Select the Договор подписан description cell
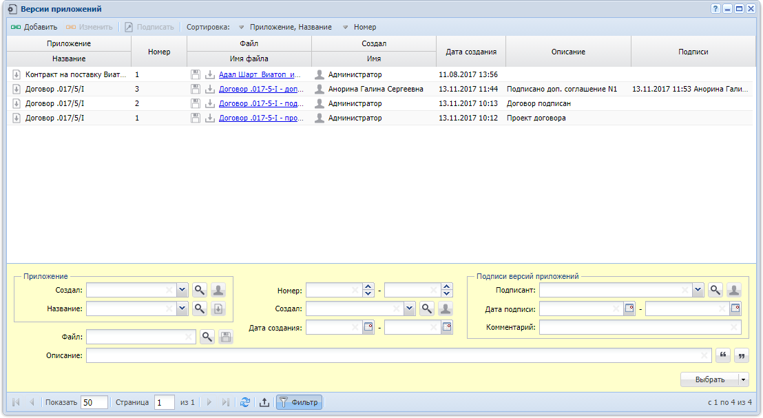Viewport: 763px width, 418px height. [568, 104]
